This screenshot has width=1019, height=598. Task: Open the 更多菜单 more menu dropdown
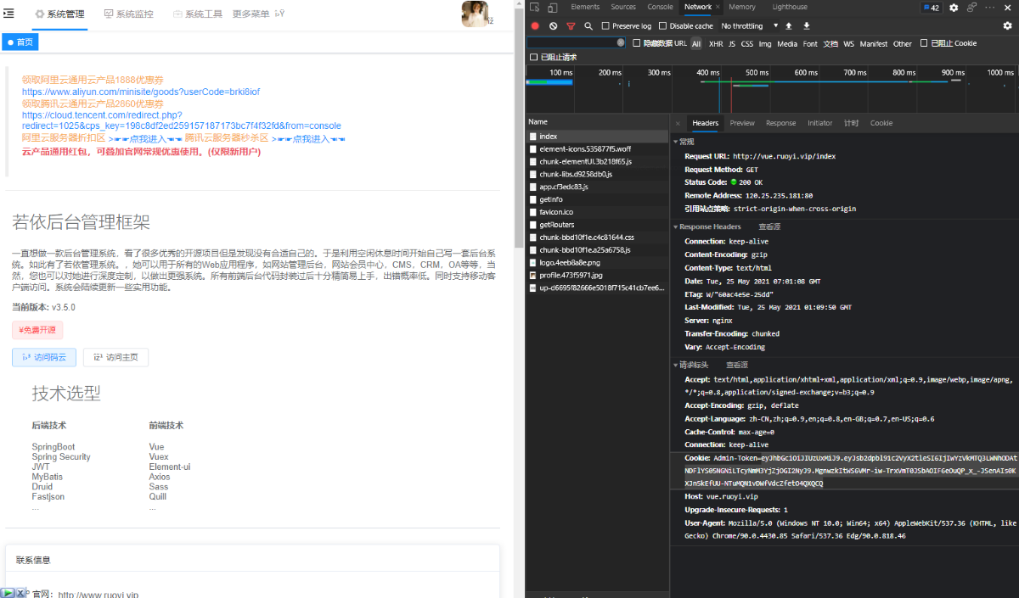[258, 14]
